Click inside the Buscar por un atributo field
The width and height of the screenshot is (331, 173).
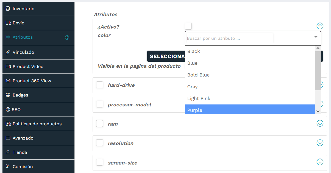(228, 38)
